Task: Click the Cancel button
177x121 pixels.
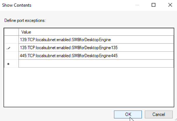Action: pyautogui.click(x=159, y=114)
